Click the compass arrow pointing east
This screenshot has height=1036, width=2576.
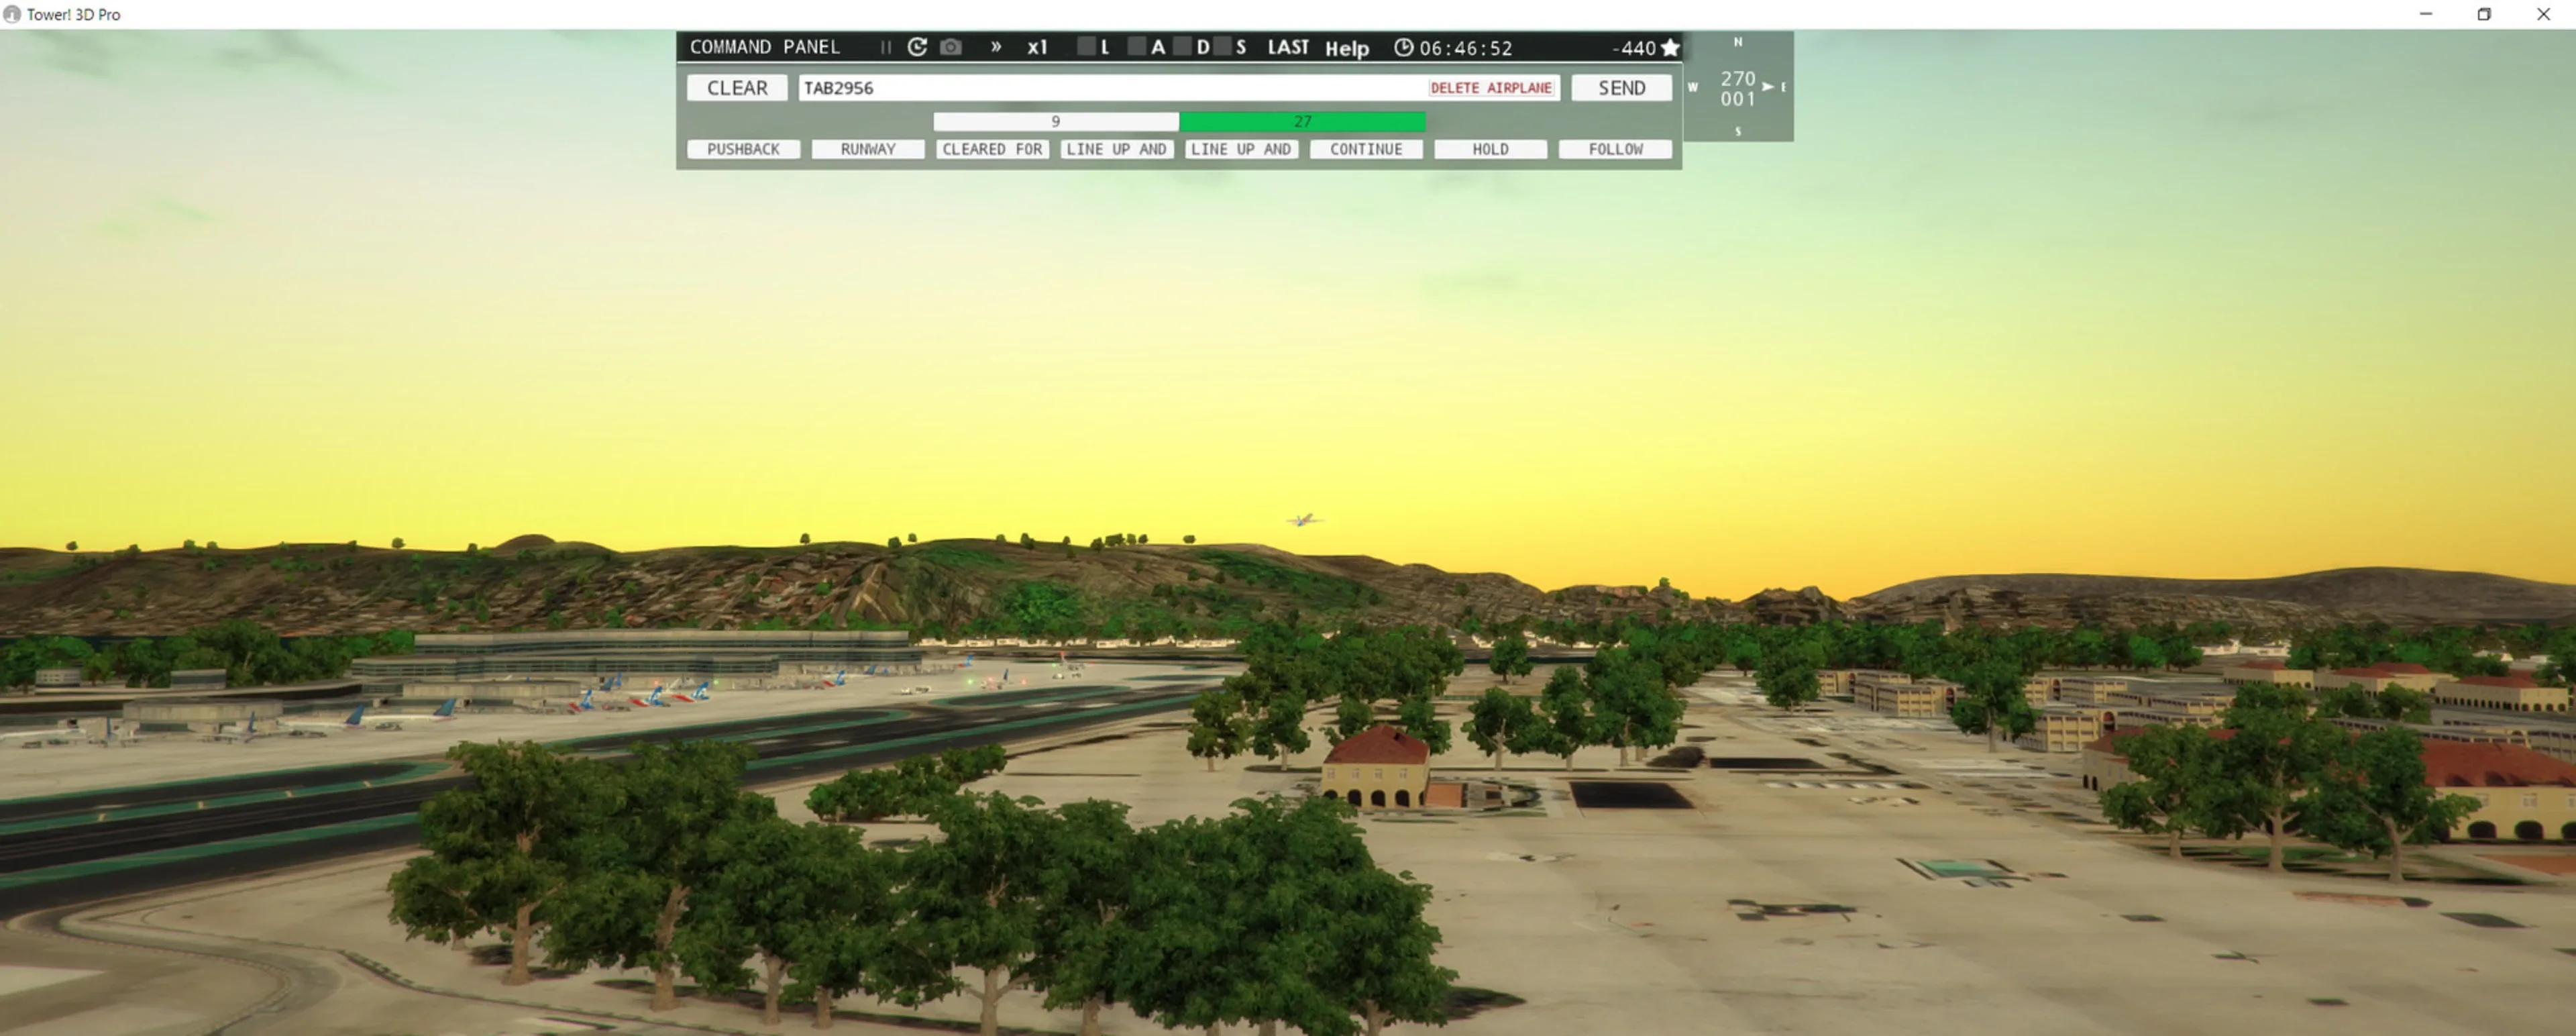coord(1768,87)
